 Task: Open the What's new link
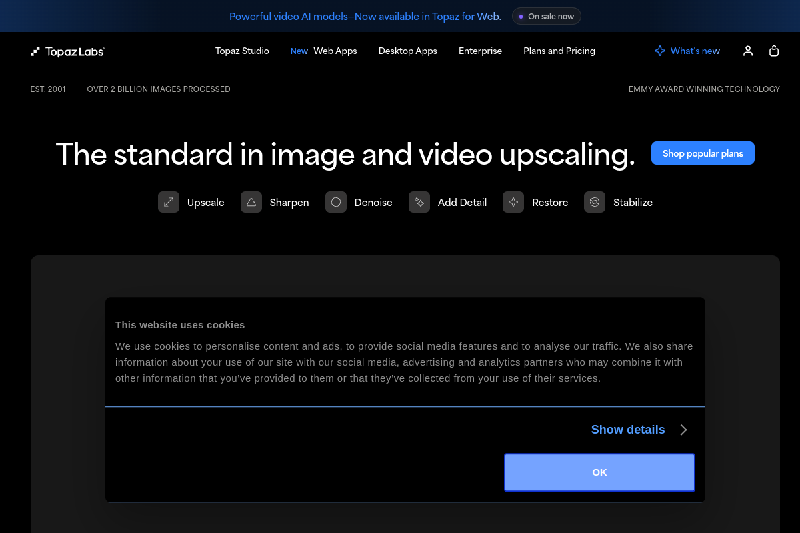[695, 51]
